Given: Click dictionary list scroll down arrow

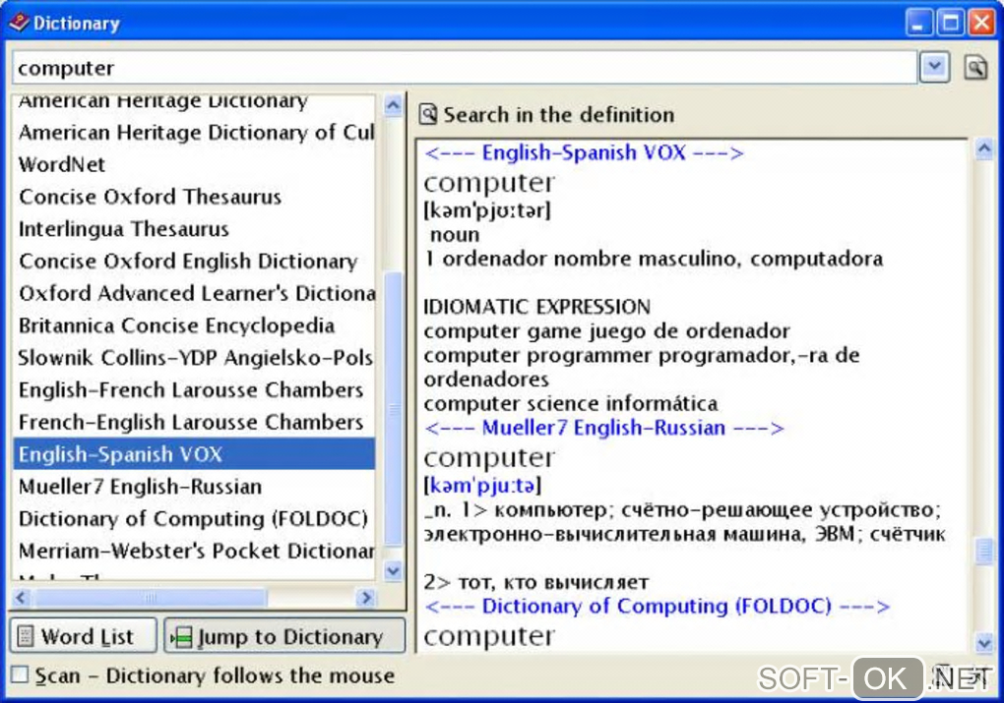Looking at the screenshot, I should (393, 569).
